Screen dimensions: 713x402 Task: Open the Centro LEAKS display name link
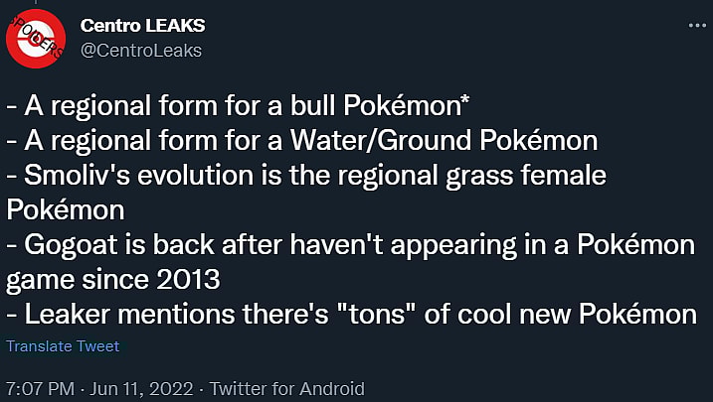coord(149,25)
